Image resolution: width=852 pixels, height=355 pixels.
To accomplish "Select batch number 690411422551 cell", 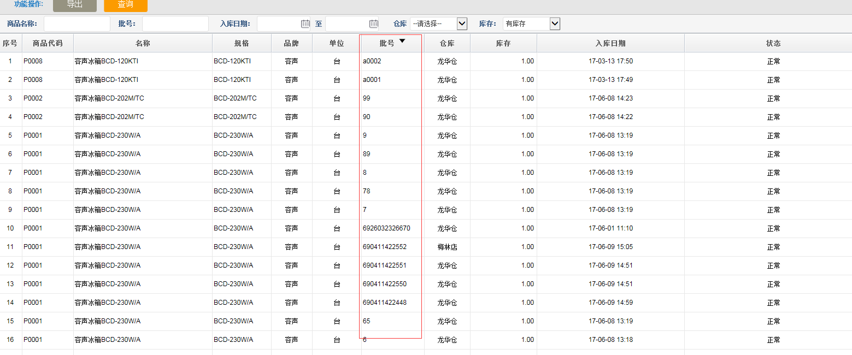I will 385,265.
